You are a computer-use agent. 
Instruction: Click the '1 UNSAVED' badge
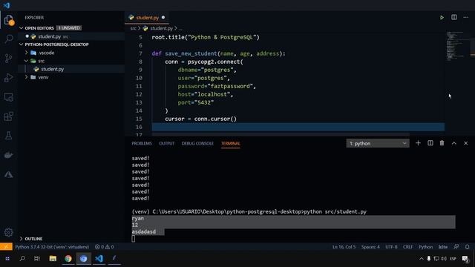69,28
